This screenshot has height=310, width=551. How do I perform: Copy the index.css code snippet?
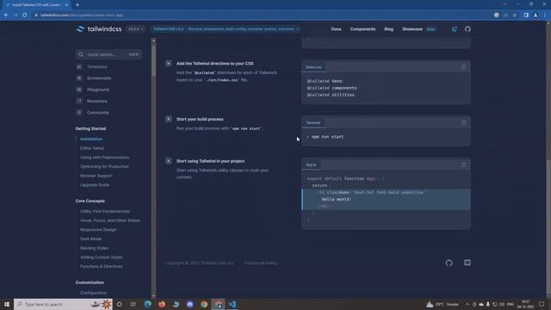coord(463,67)
